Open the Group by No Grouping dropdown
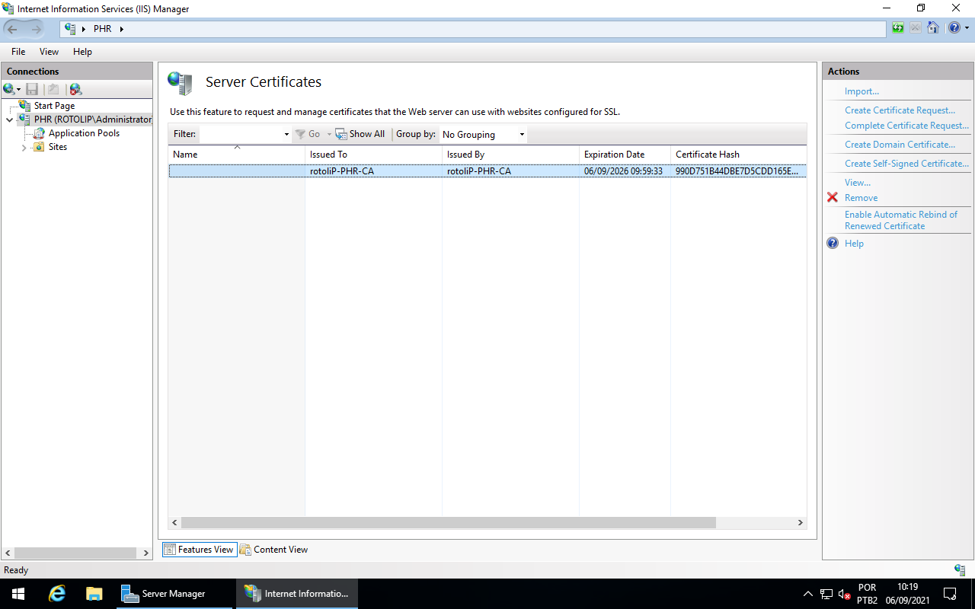Image resolution: width=975 pixels, height=609 pixels. coord(482,134)
